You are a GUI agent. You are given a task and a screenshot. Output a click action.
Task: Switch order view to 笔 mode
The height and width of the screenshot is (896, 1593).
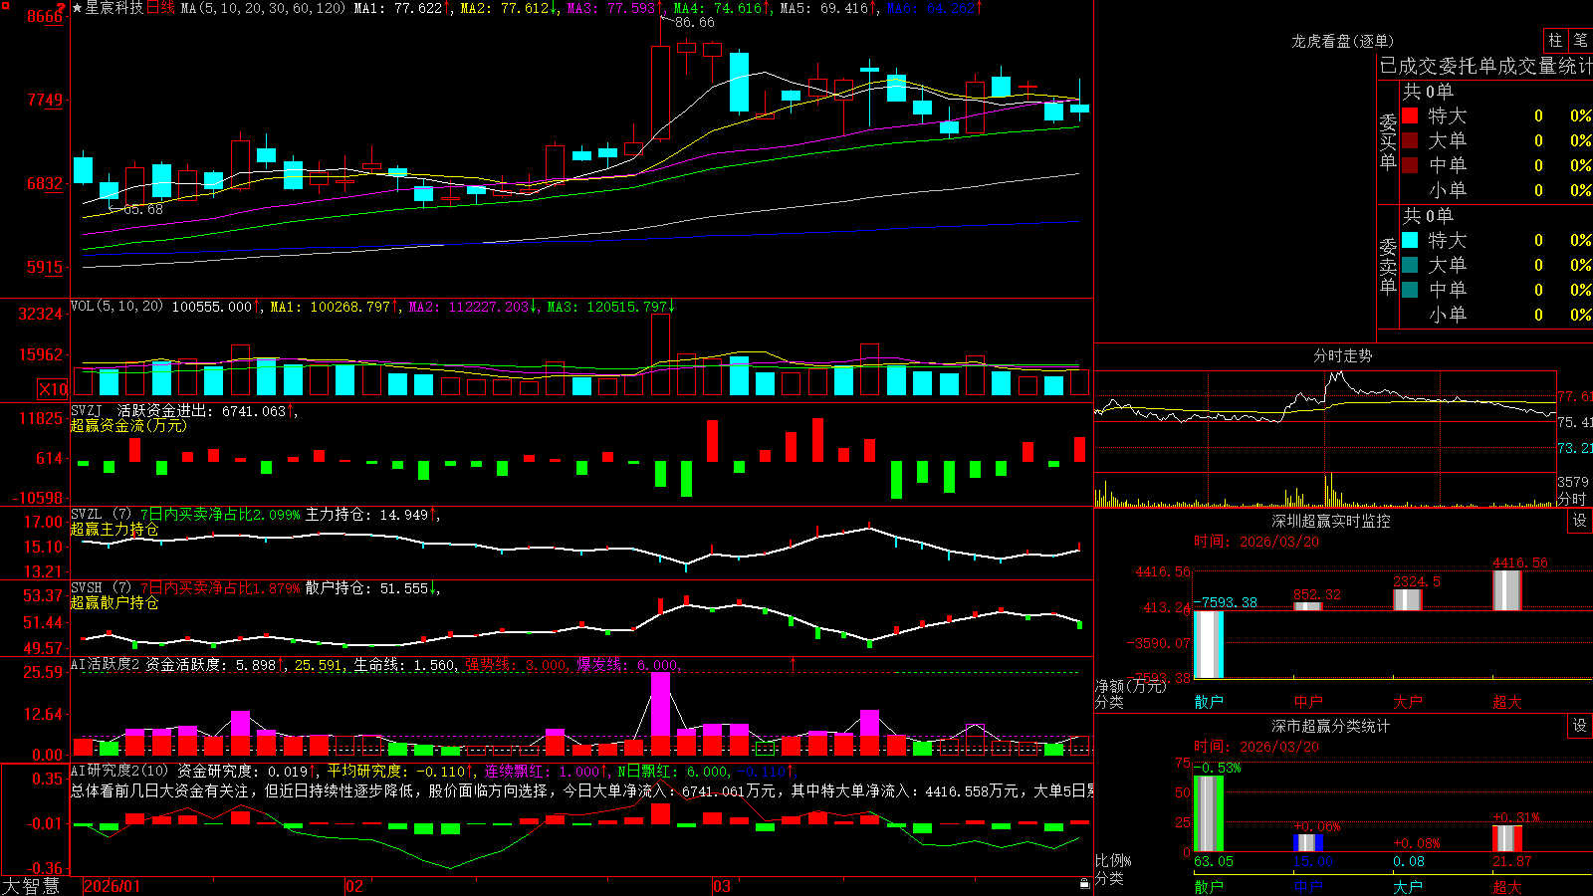[1580, 40]
